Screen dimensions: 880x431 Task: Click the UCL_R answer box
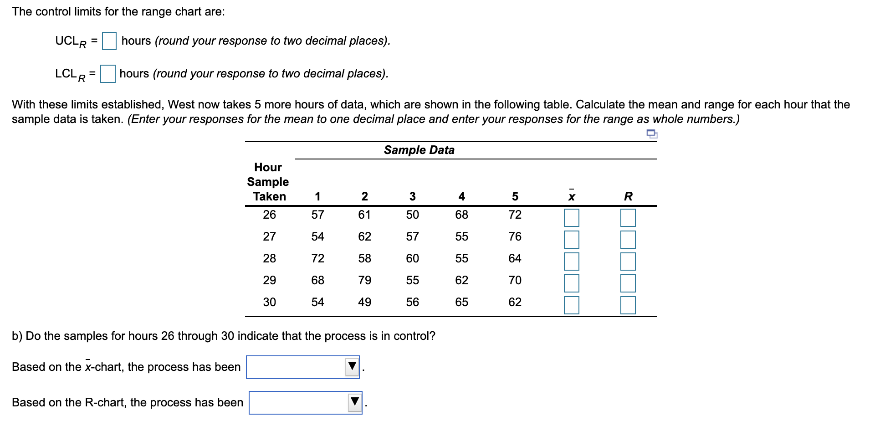click(x=109, y=42)
